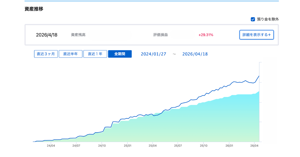Click the +29.31% profit value
The height and width of the screenshot is (157, 300).
coord(206,35)
